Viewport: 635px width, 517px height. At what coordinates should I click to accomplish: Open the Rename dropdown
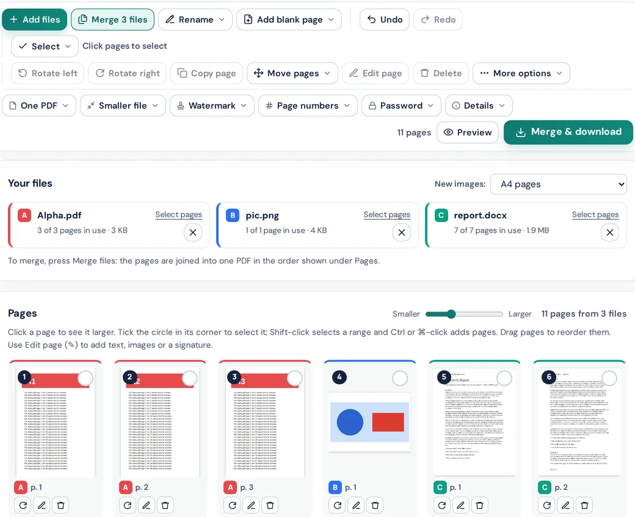[195, 20]
